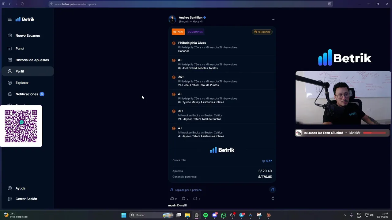
Task: Click the fire reaction icon
Action: click(x=183, y=198)
